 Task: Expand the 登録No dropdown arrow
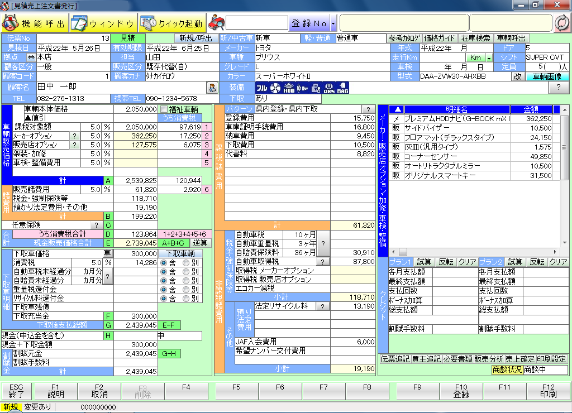pos(333,23)
